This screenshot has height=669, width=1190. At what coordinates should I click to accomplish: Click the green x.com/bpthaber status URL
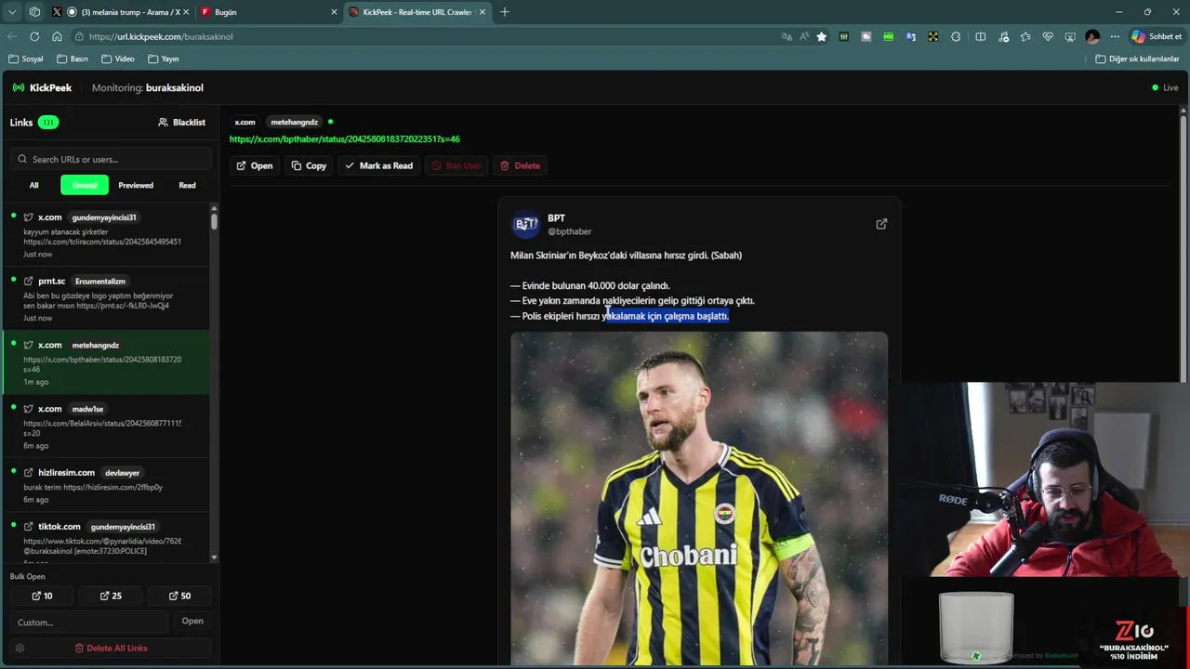(344, 138)
